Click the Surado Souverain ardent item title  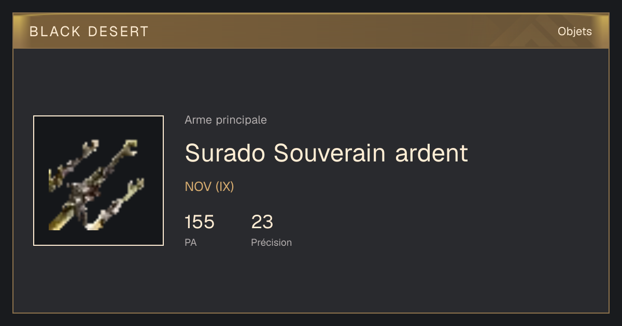pyautogui.click(x=326, y=153)
